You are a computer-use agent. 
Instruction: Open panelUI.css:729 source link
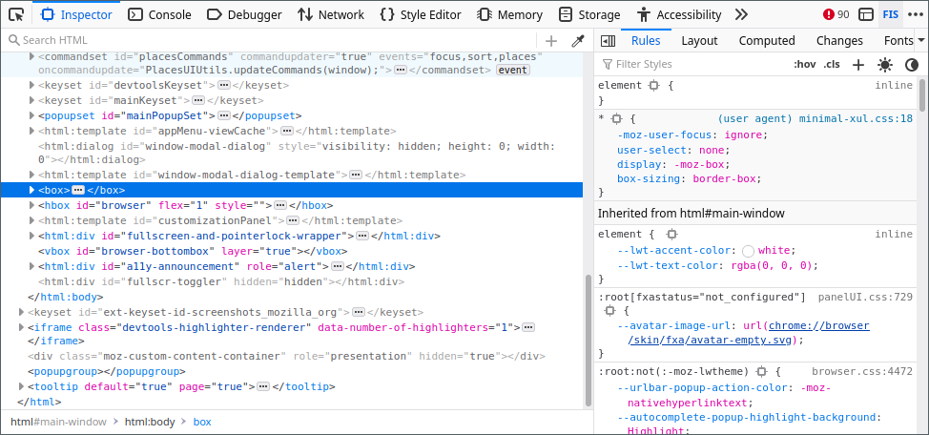point(865,297)
